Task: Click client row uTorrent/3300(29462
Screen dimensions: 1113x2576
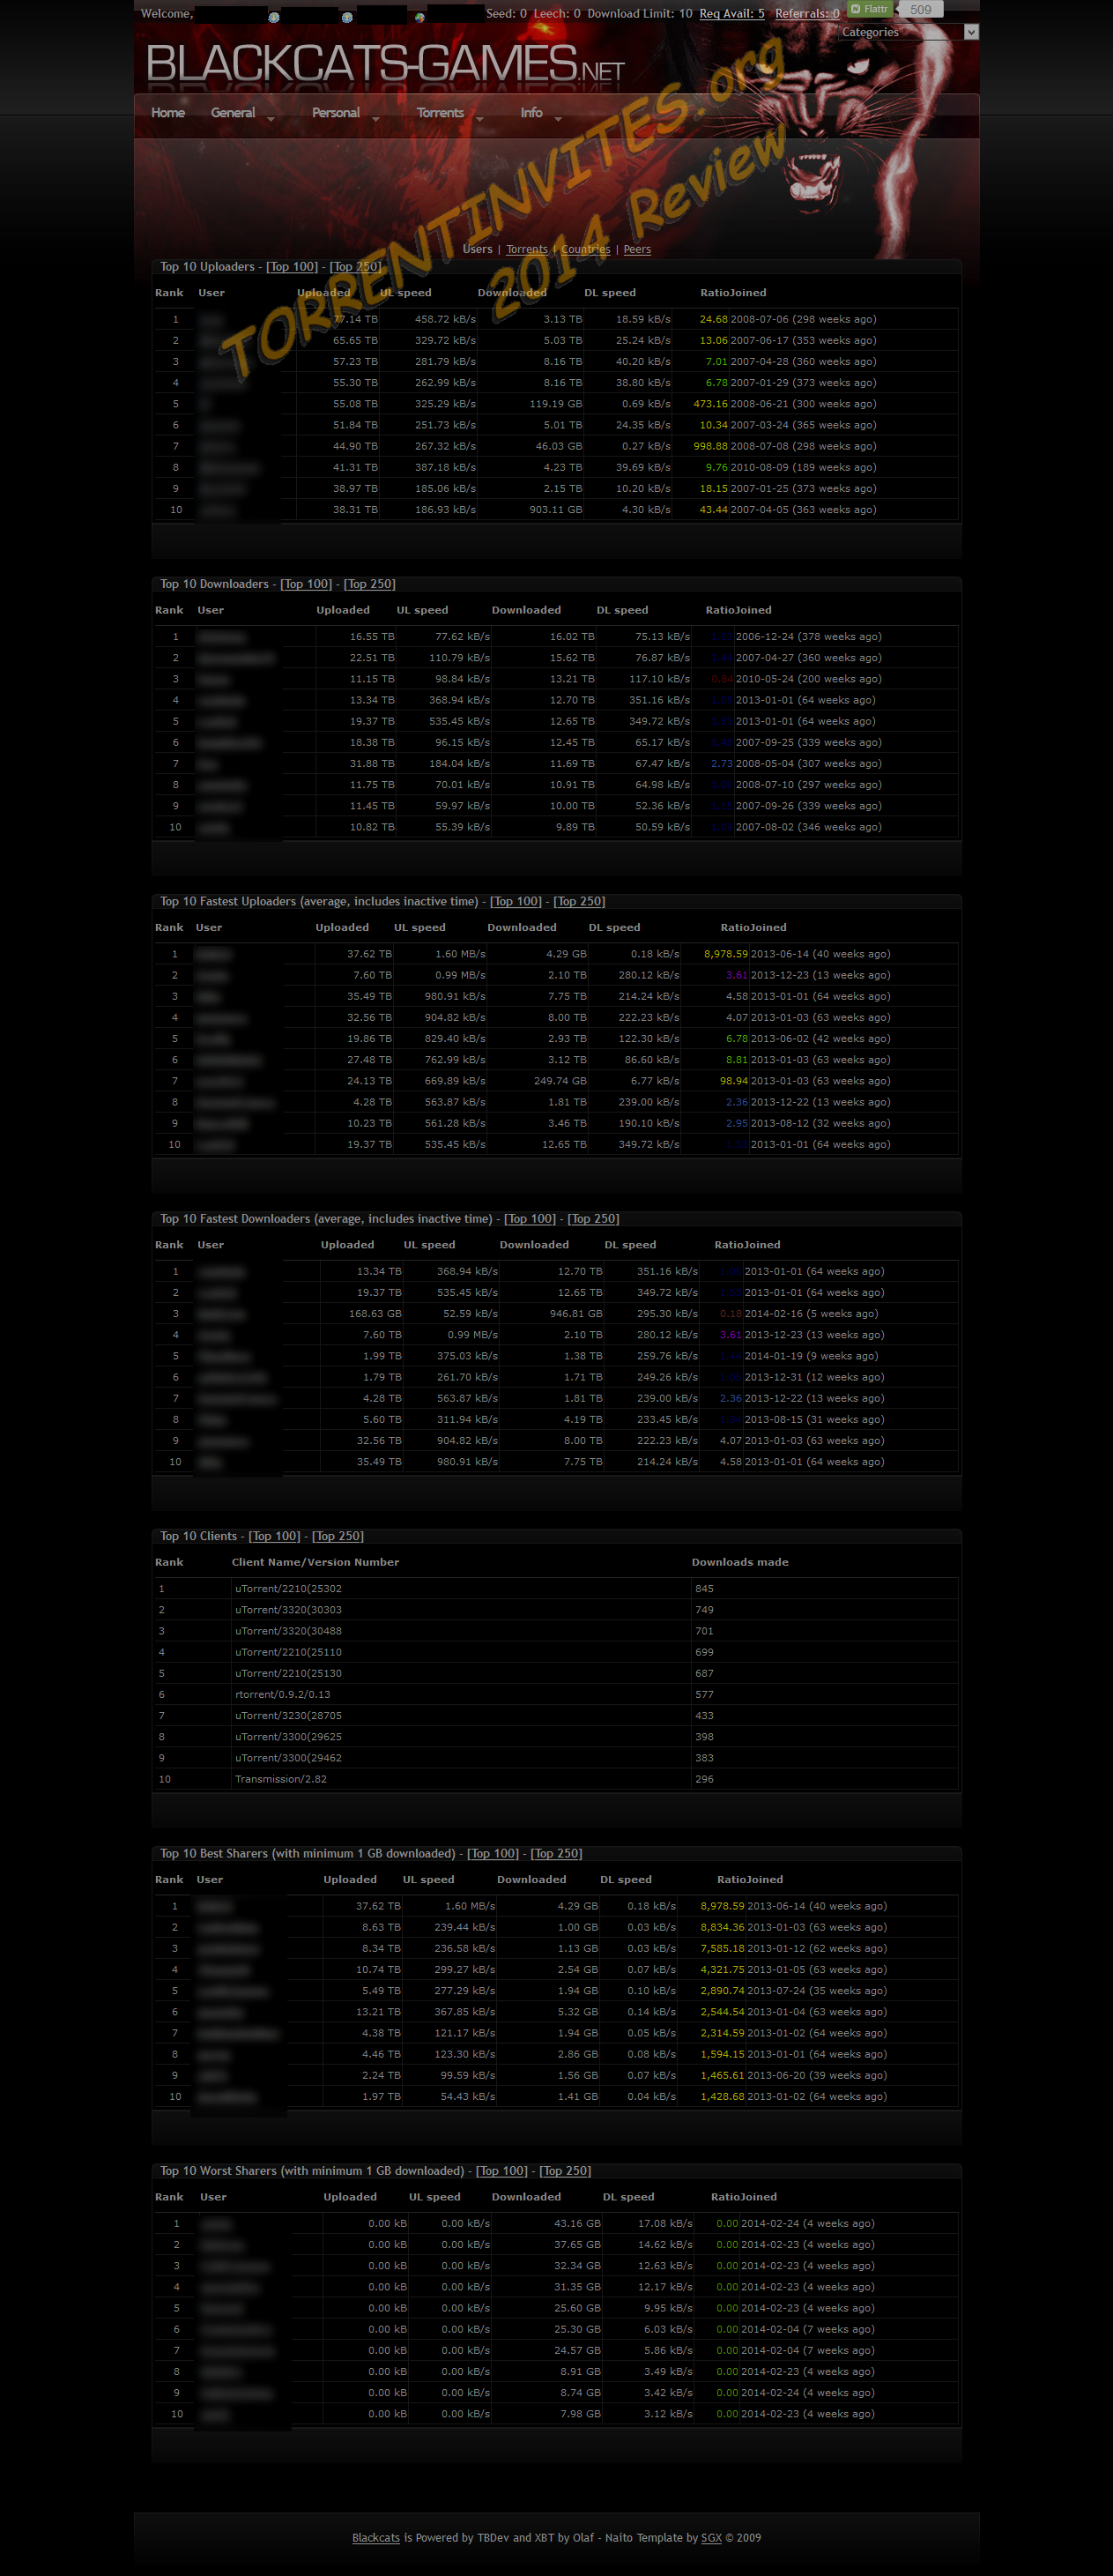Action: [556, 1758]
